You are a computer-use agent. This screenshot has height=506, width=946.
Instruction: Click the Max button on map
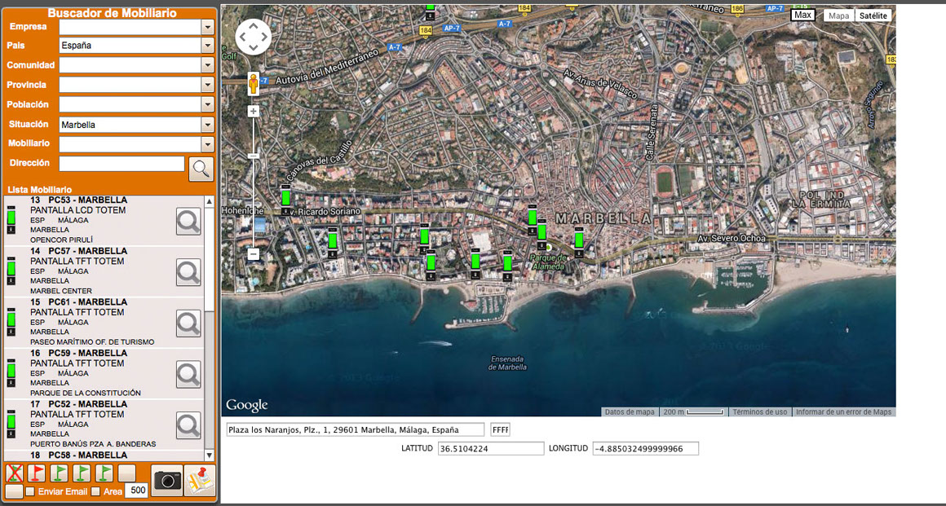pyautogui.click(x=802, y=15)
